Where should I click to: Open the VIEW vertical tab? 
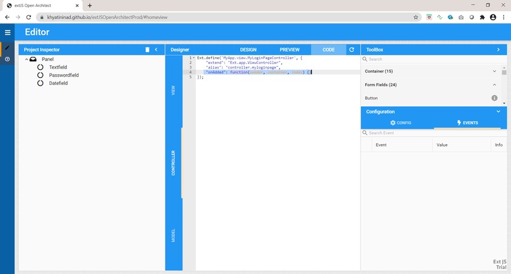point(173,90)
